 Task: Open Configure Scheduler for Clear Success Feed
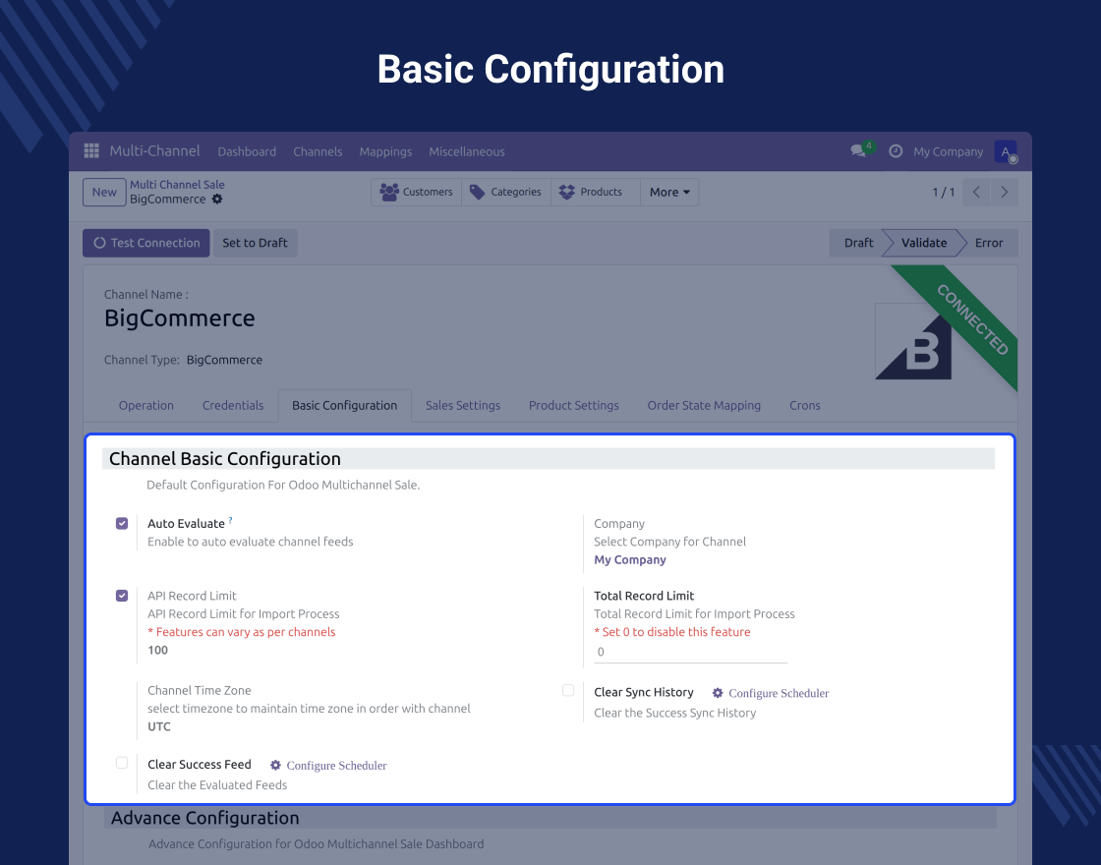[x=336, y=766]
